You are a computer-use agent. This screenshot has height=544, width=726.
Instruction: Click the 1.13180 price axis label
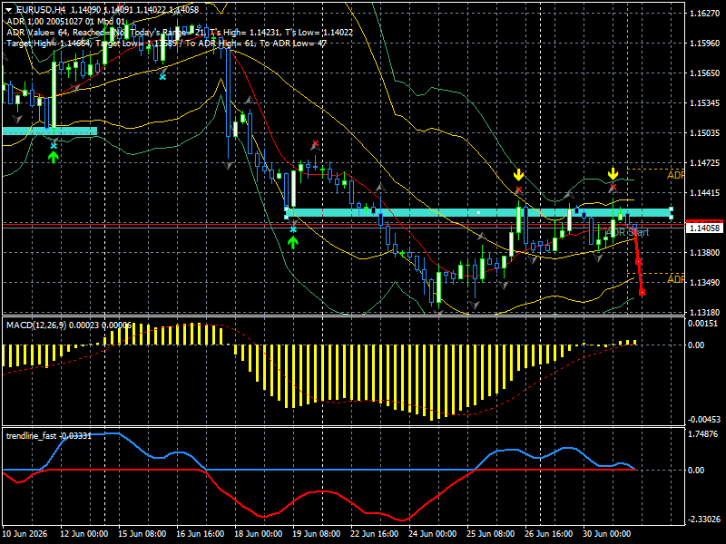coord(705,312)
